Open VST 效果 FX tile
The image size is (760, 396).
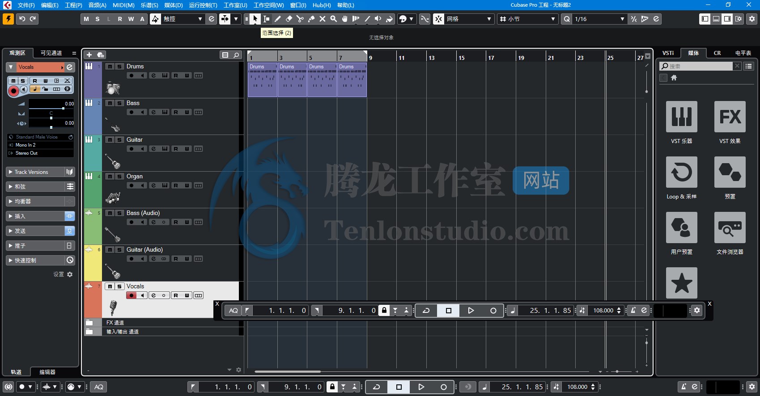pyautogui.click(x=730, y=117)
